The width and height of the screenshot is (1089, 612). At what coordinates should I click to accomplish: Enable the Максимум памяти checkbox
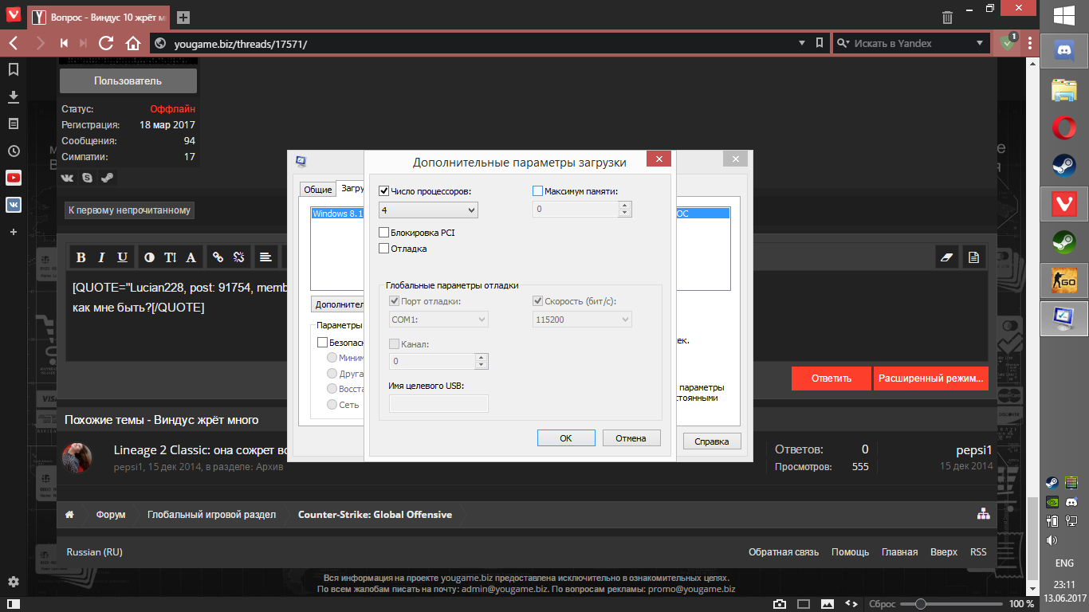[x=537, y=191]
